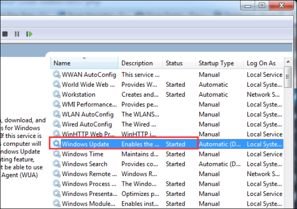The image size is (297, 209).
Task: Select the WLAN AutoConfig gear icon
Action: (57, 114)
